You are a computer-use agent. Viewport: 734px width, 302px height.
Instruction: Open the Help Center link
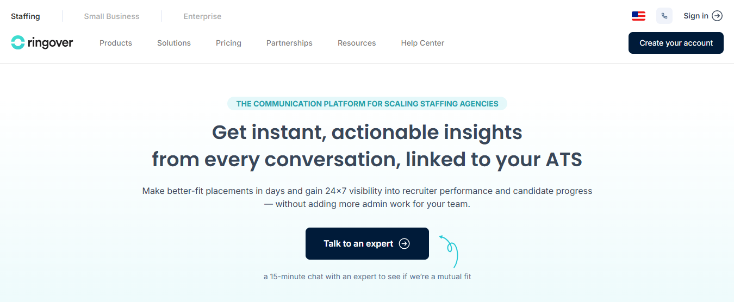422,43
